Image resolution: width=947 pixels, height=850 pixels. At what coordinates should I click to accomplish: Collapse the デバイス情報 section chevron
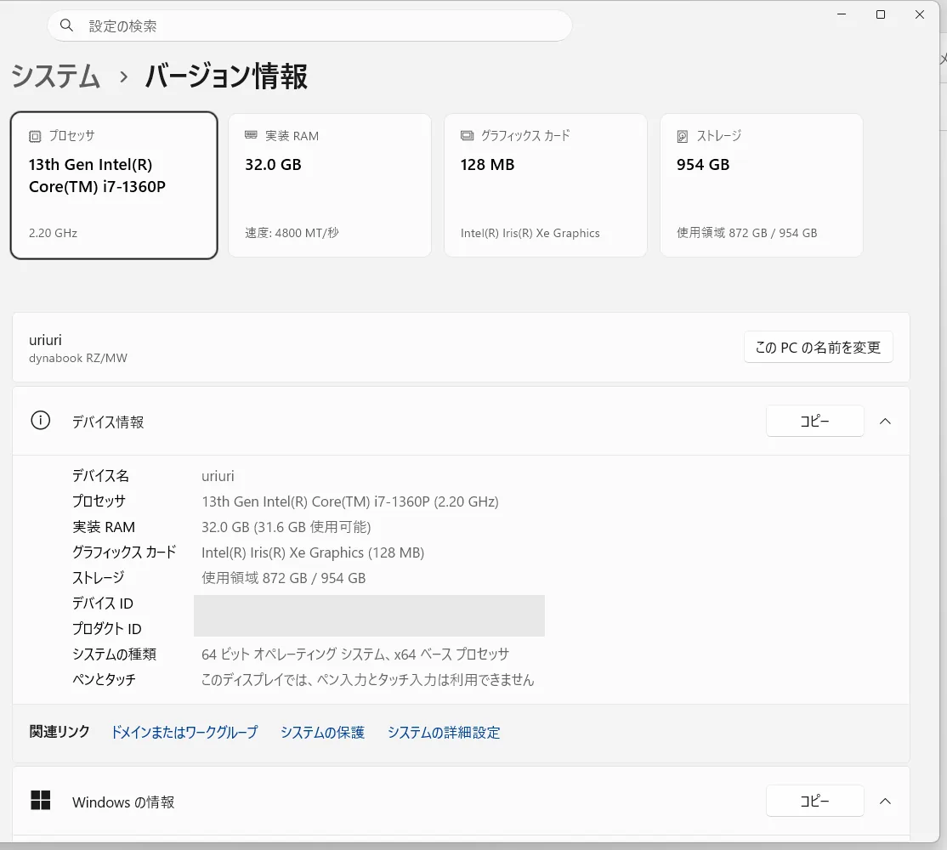886,422
